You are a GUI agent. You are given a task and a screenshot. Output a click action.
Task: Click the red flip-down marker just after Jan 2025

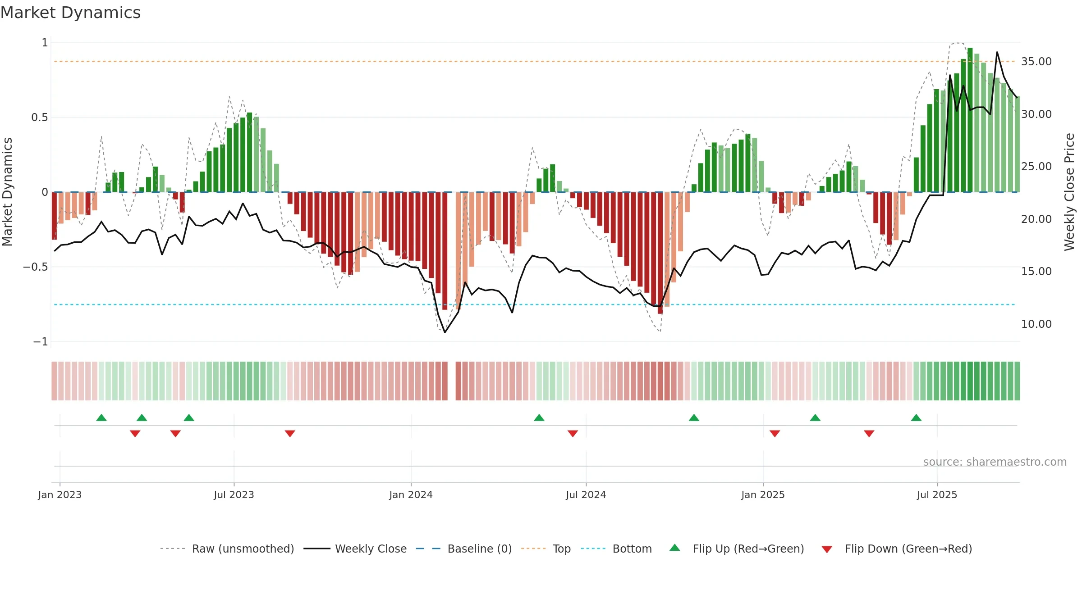pyautogui.click(x=775, y=434)
